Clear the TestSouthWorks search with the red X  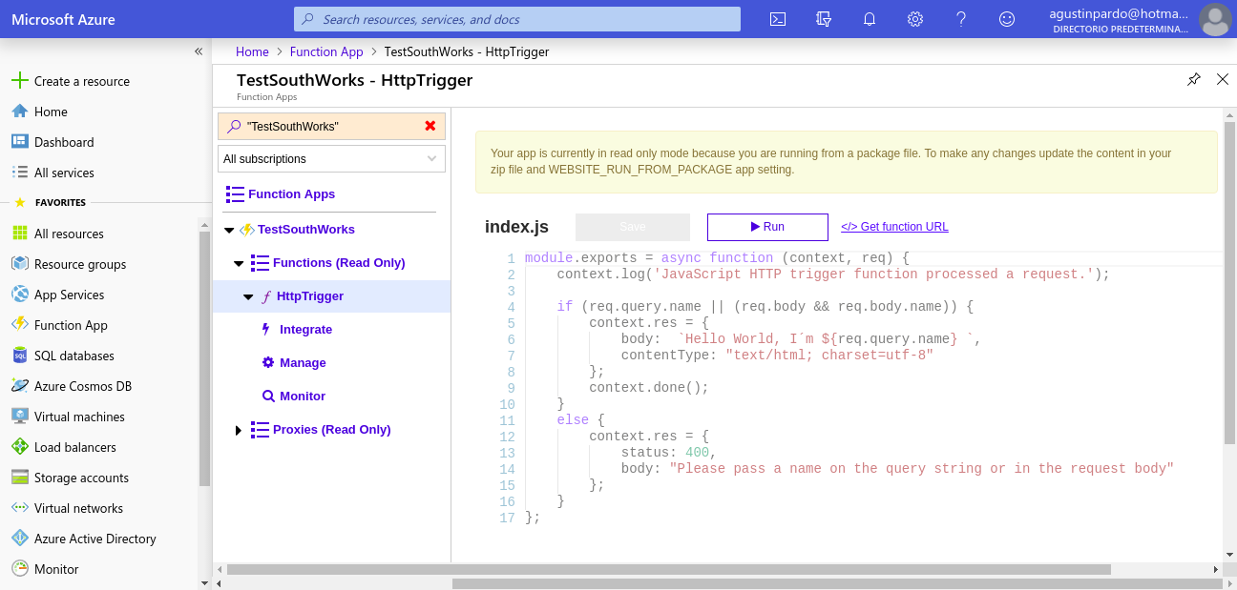430,126
